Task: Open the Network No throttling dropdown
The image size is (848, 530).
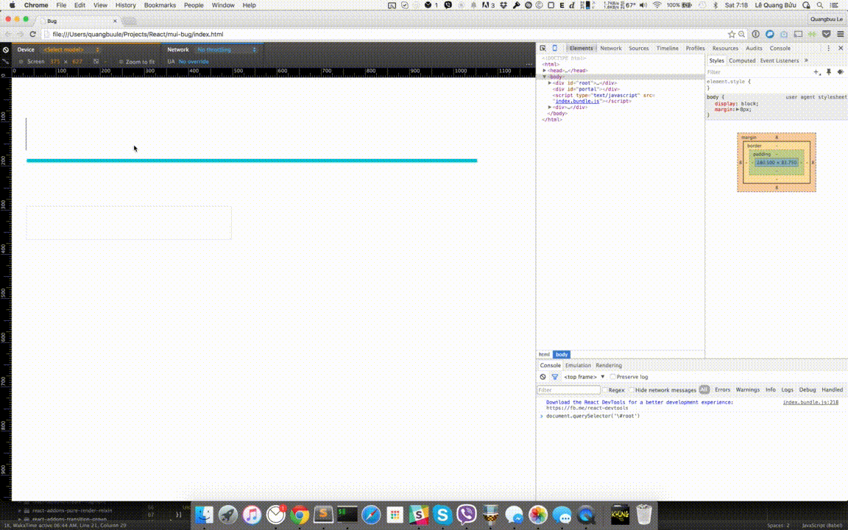Action: click(226, 50)
